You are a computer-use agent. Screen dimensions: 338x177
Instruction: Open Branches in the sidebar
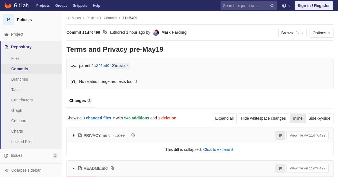(19, 79)
